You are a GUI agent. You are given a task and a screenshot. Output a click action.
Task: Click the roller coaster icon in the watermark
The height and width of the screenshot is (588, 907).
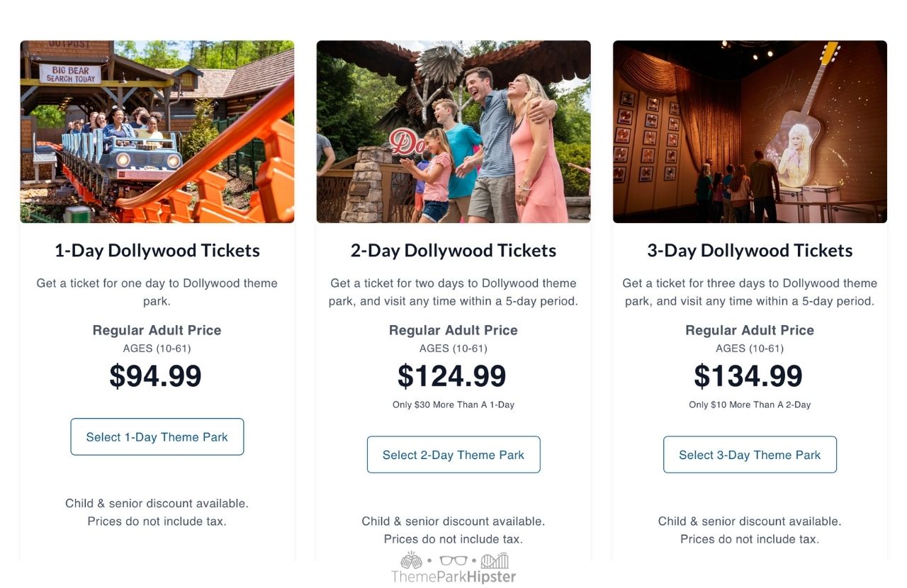tap(495, 561)
